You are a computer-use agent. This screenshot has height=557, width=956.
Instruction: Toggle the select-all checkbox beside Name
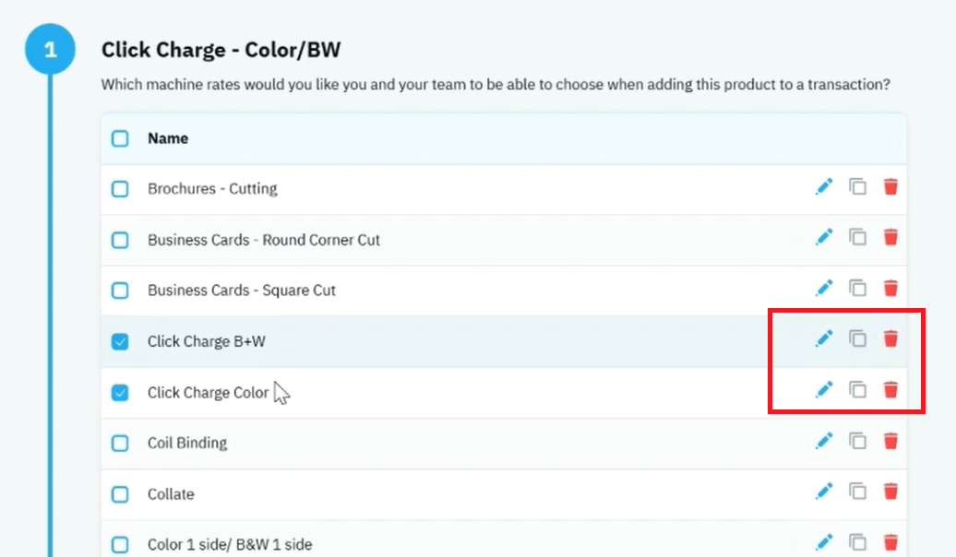[x=120, y=138]
